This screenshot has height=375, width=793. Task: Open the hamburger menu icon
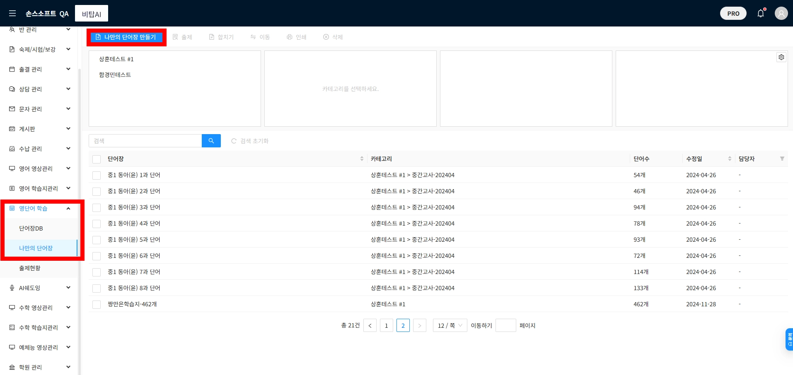(x=12, y=13)
